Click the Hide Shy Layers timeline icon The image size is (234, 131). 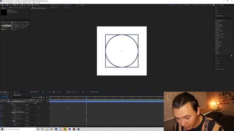(x=39, y=97)
